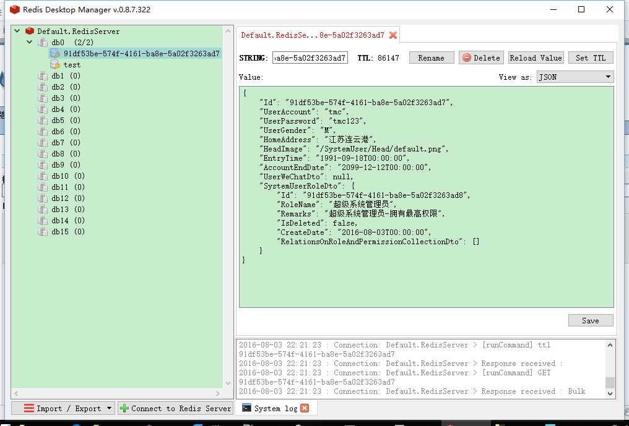Select the test key in tree

72,65
